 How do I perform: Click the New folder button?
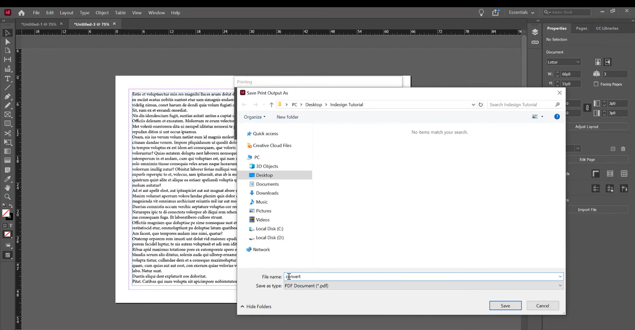coord(288,117)
